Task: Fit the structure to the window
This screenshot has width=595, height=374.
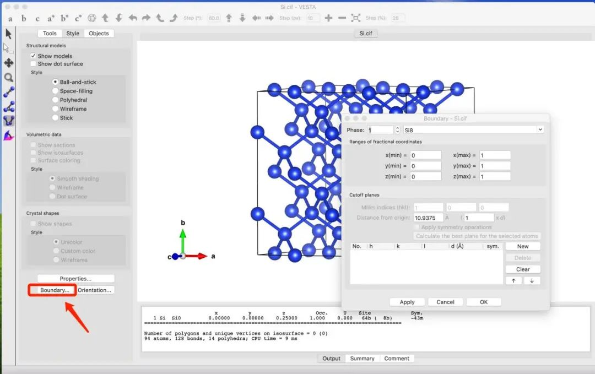Action: point(355,18)
